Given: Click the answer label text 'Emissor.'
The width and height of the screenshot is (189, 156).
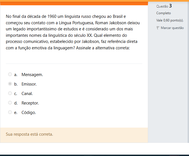Looking at the screenshot, I should [29, 84].
